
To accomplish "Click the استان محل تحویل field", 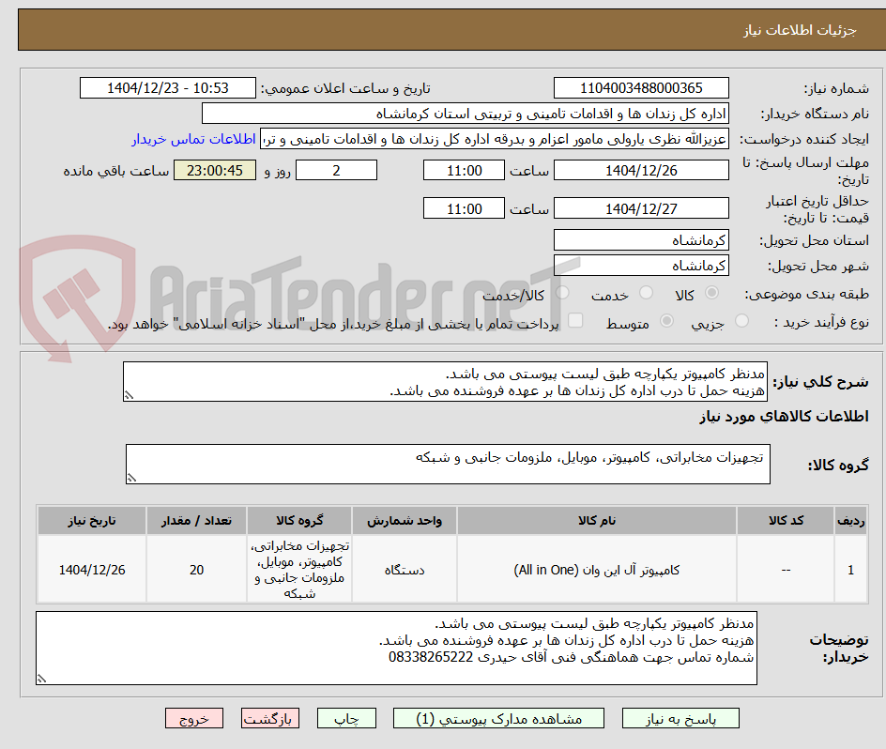I will (641, 240).
